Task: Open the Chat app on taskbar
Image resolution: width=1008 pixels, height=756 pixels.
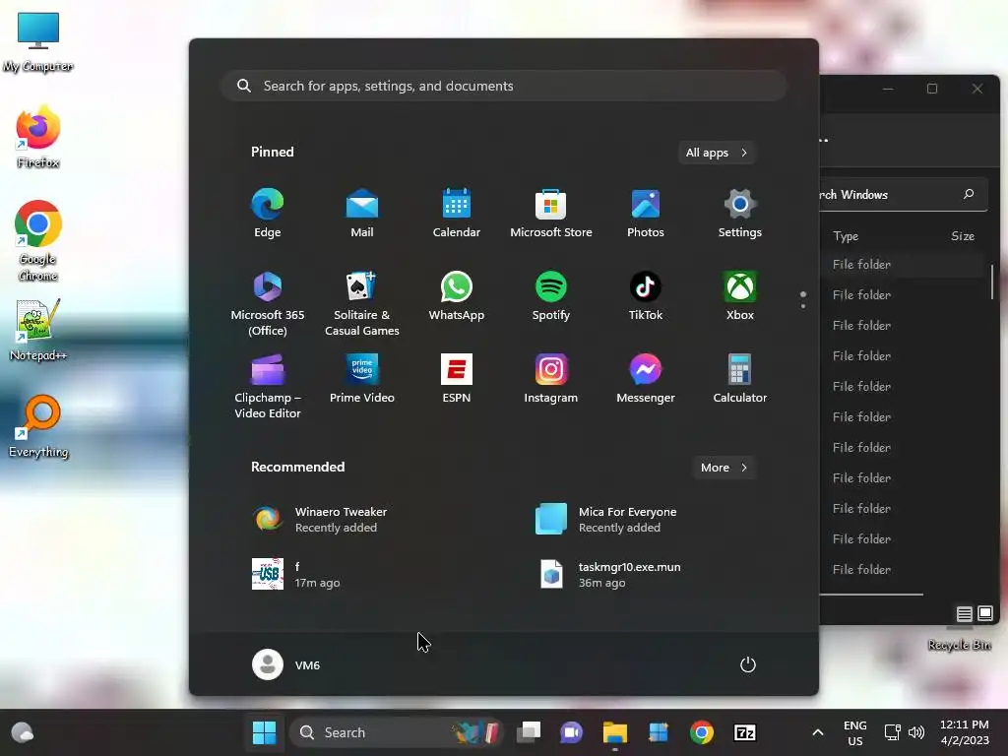Action: coord(572,732)
